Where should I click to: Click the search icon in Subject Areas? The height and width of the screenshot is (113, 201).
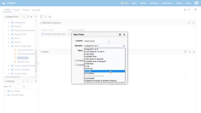24,17
